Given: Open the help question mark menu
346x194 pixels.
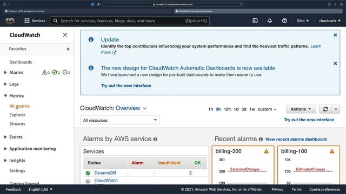Looking at the screenshot, I should pyautogui.click(x=284, y=20).
